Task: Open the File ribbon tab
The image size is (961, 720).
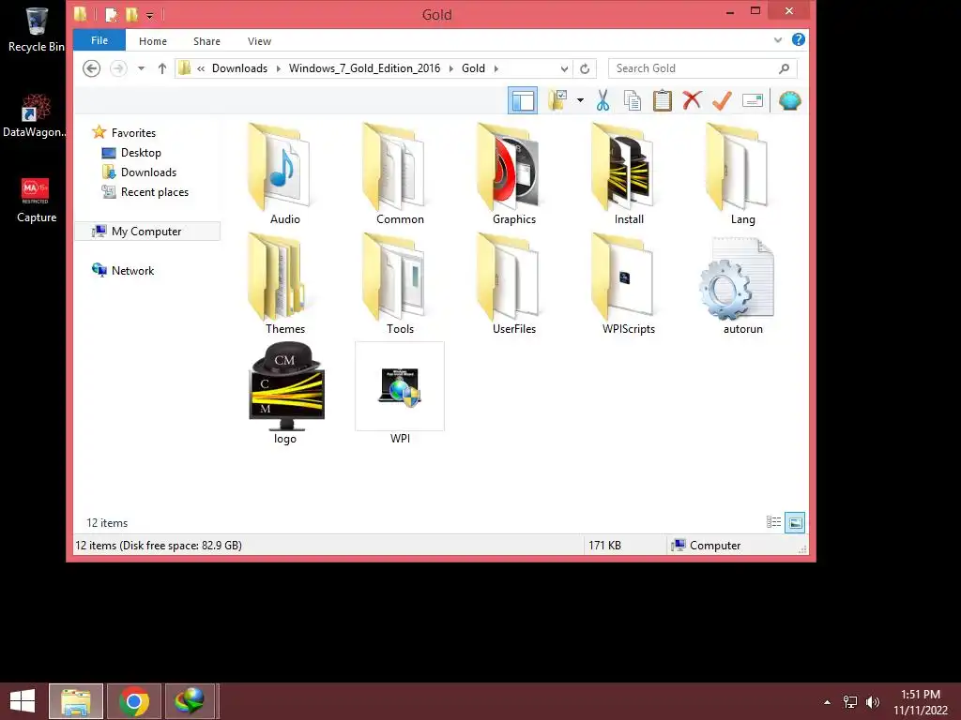Action: click(99, 40)
